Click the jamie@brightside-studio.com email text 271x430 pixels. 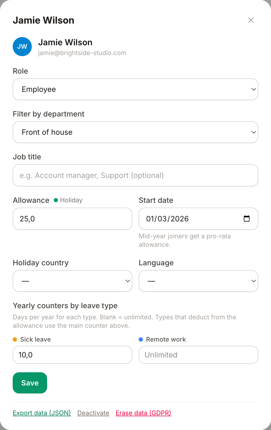point(82,53)
